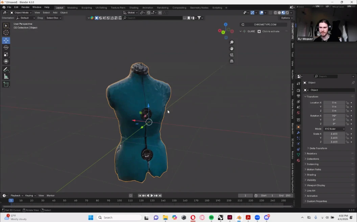The image size is (357, 222).
Task: Open the Modifiers wrench properties tab
Action: click(x=298, y=132)
